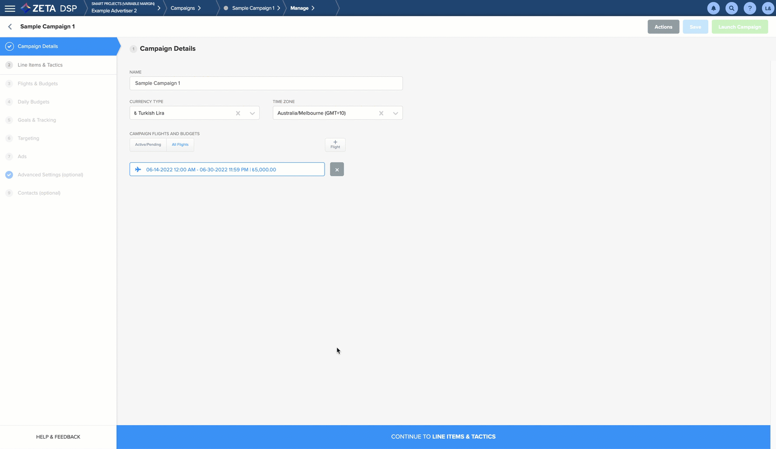Expand the Currency Type dropdown arrow
Viewport: 776px width, 449px height.
pos(252,113)
